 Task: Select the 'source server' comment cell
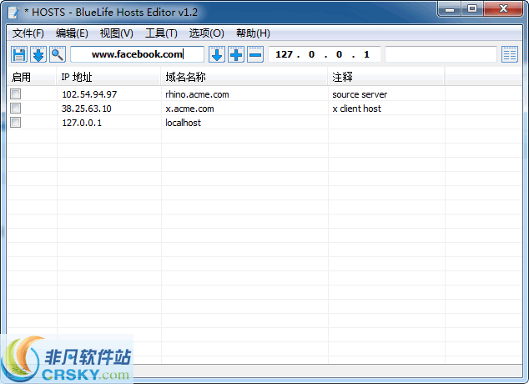click(360, 94)
